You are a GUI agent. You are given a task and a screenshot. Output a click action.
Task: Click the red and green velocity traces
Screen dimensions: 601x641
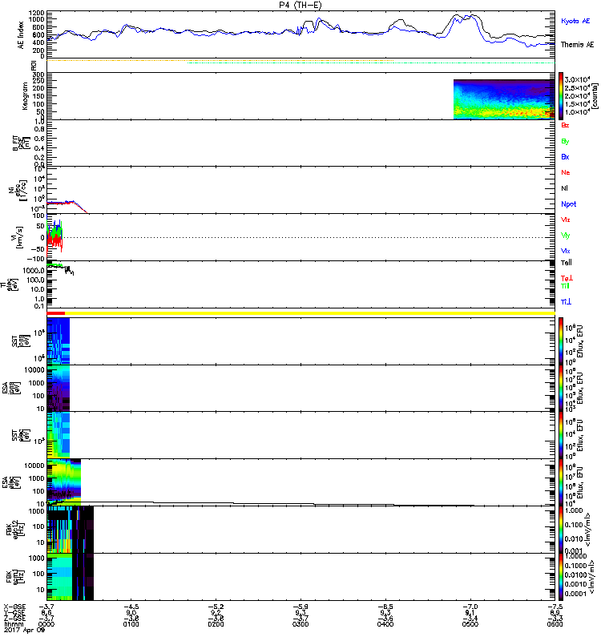[x=54, y=237]
